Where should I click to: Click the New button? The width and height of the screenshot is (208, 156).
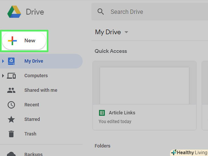click(24, 41)
